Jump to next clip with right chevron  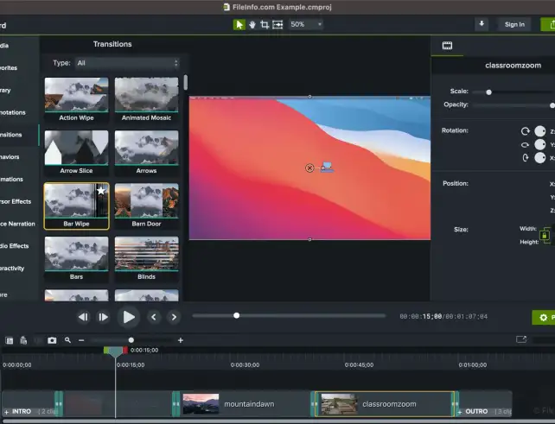point(174,317)
